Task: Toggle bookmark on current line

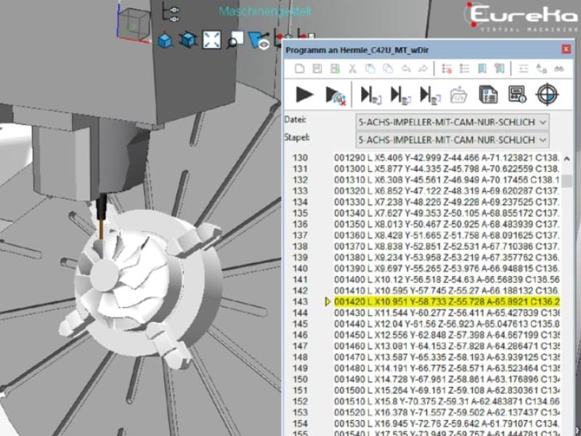Action: (482, 69)
